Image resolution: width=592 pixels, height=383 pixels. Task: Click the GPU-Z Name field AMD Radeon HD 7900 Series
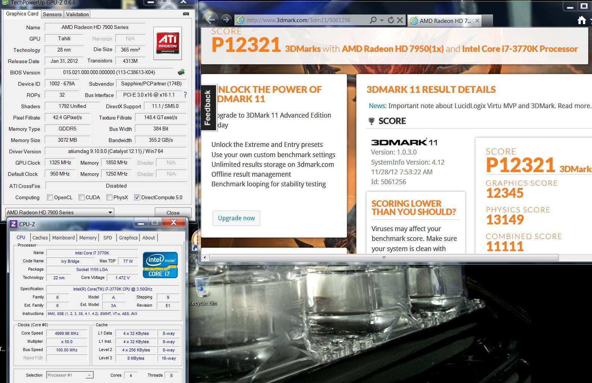click(x=95, y=27)
